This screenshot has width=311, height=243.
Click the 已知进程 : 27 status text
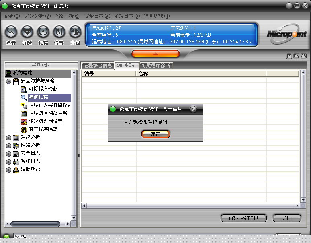106,28
